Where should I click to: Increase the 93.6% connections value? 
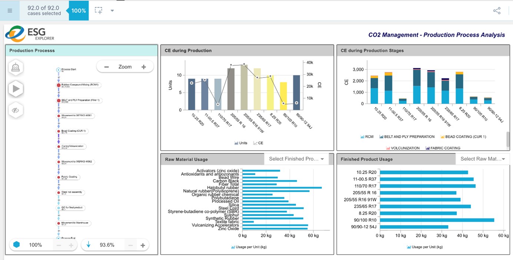[x=142, y=245]
